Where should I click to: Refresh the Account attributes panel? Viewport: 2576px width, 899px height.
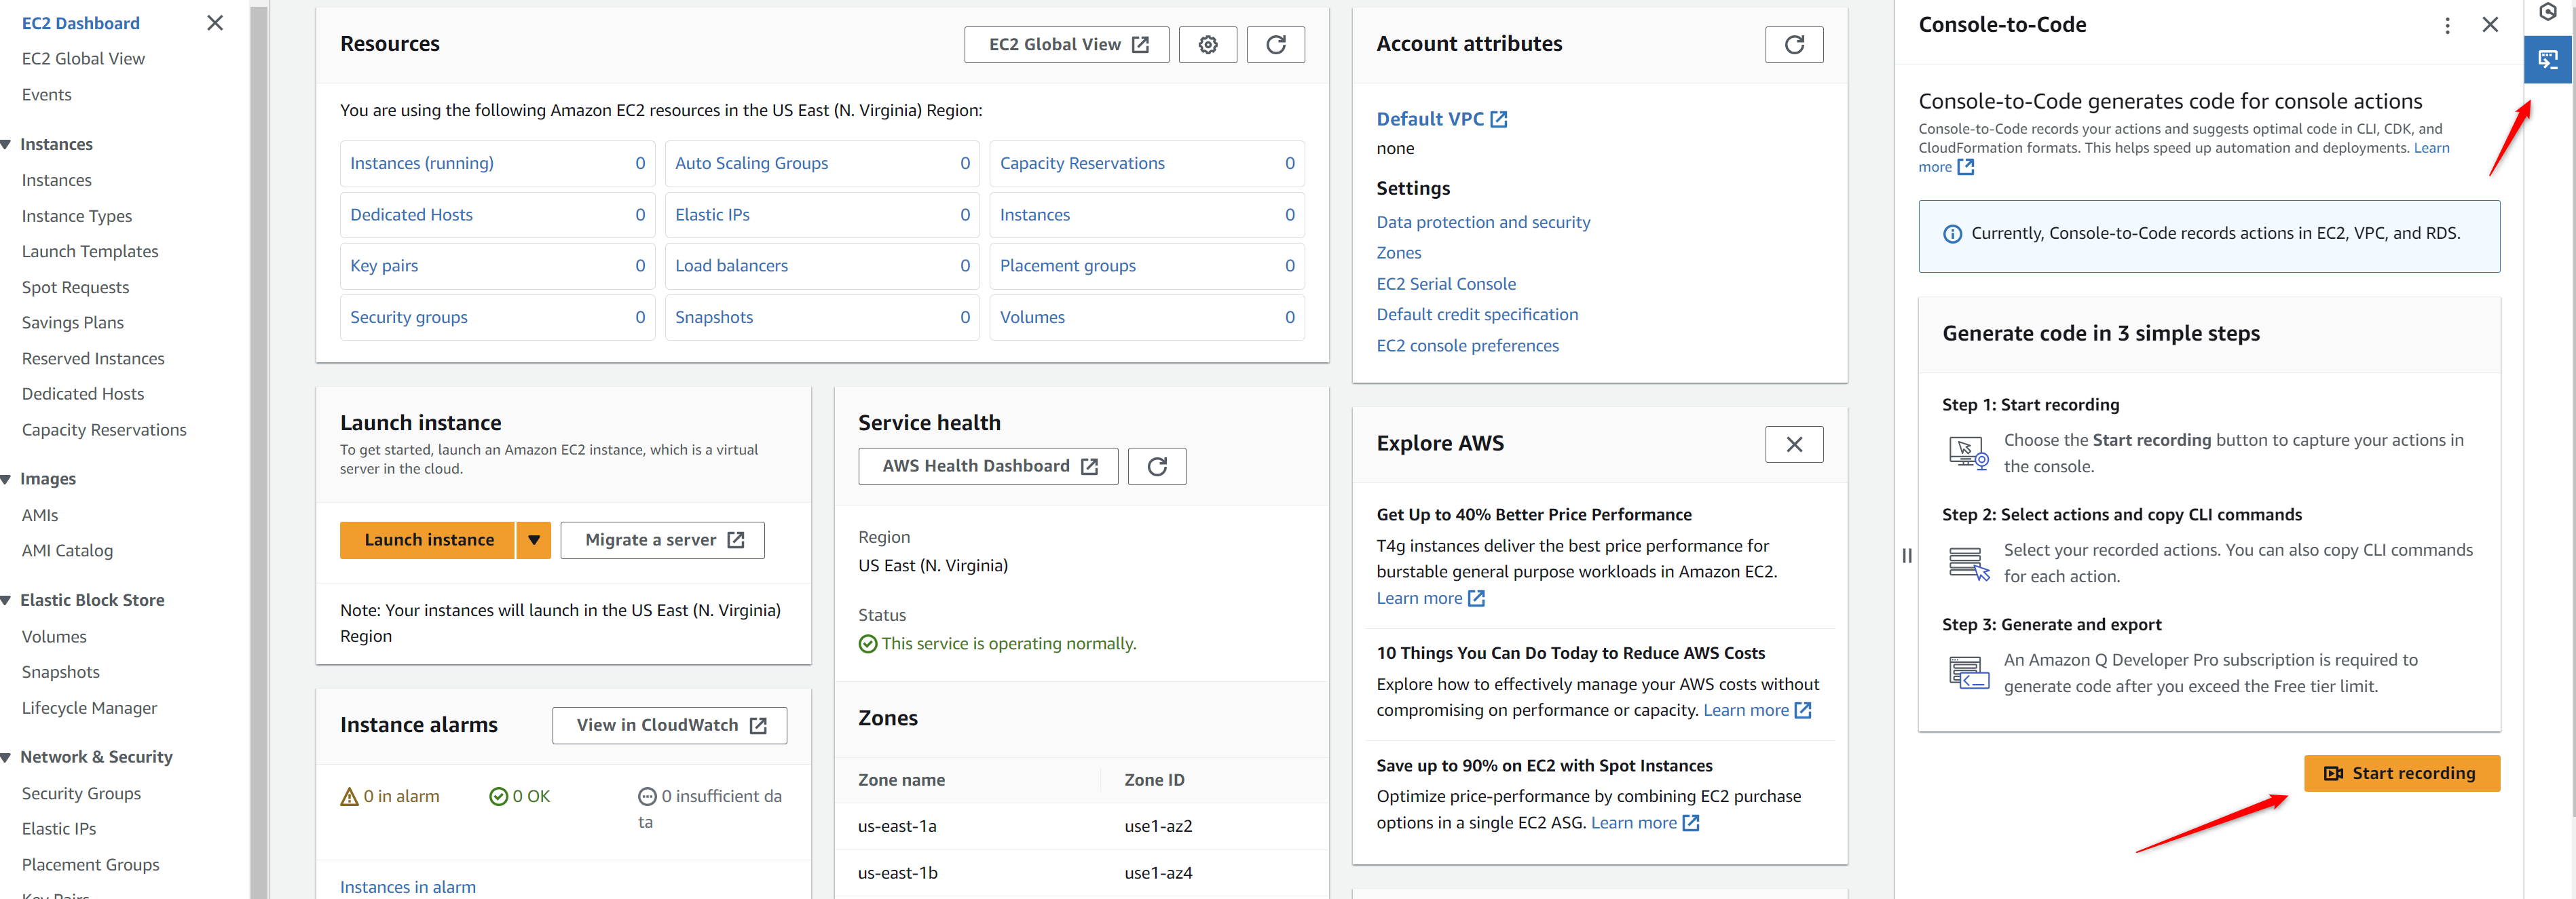(x=1794, y=44)
